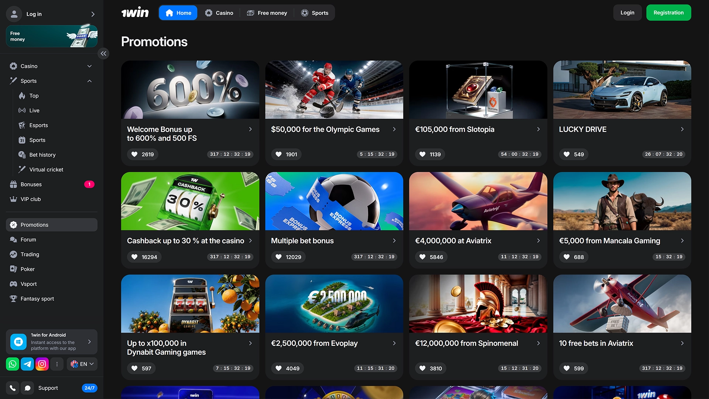This screenshot has height=399, width=709.
Task: Open the EN language dropdown
Action: point(82,364)
